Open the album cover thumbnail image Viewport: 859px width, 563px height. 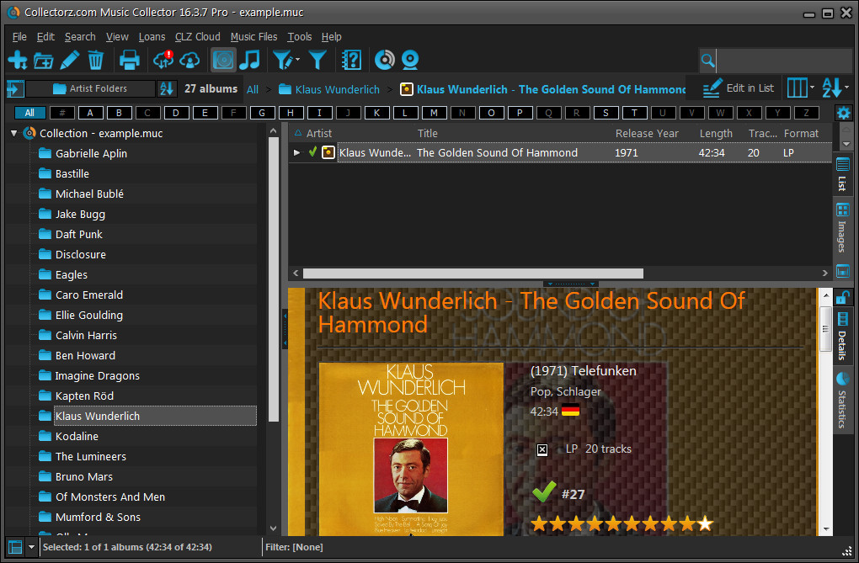[411, 449]
